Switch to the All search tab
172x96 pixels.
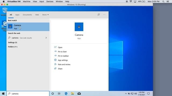click(11, 15)
